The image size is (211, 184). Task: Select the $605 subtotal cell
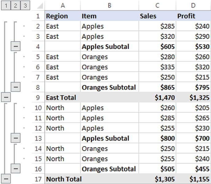click(157, 47)
